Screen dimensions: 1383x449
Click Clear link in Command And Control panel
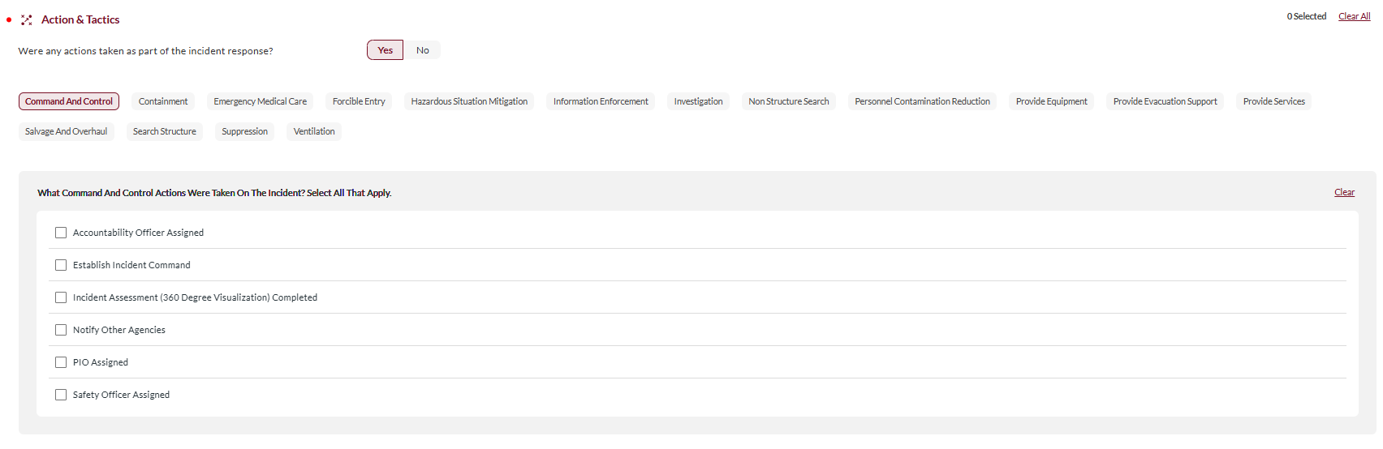click(x=1344, y=192)
